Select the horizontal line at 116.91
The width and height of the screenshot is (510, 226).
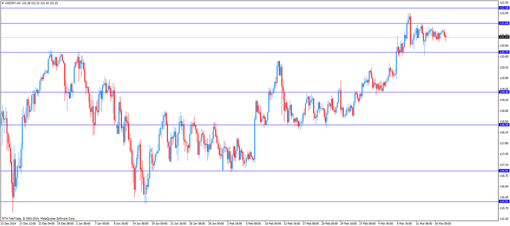[x=249, y=171]
